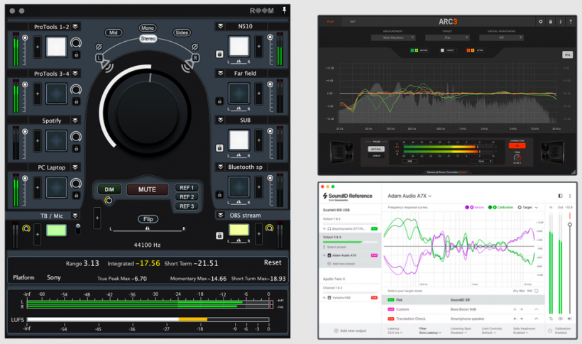Open ARC3 settings gear icon

541,21
